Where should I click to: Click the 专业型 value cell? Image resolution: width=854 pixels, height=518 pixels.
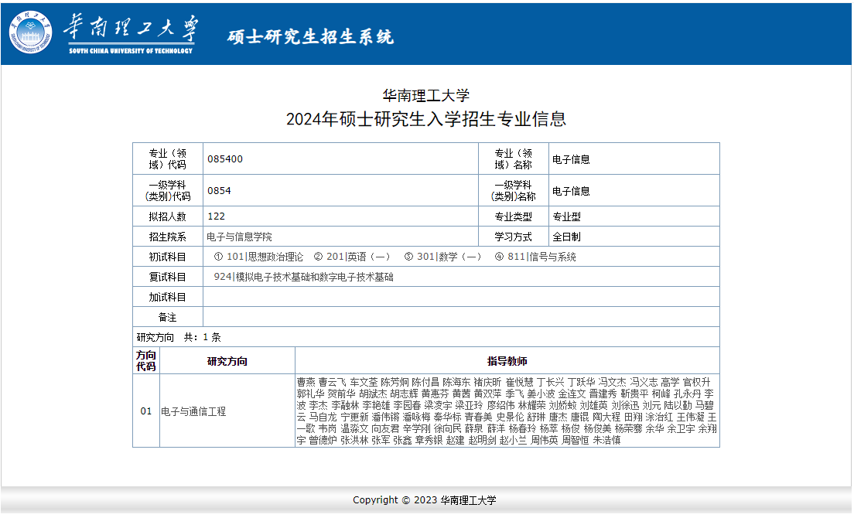click(634, 216)
